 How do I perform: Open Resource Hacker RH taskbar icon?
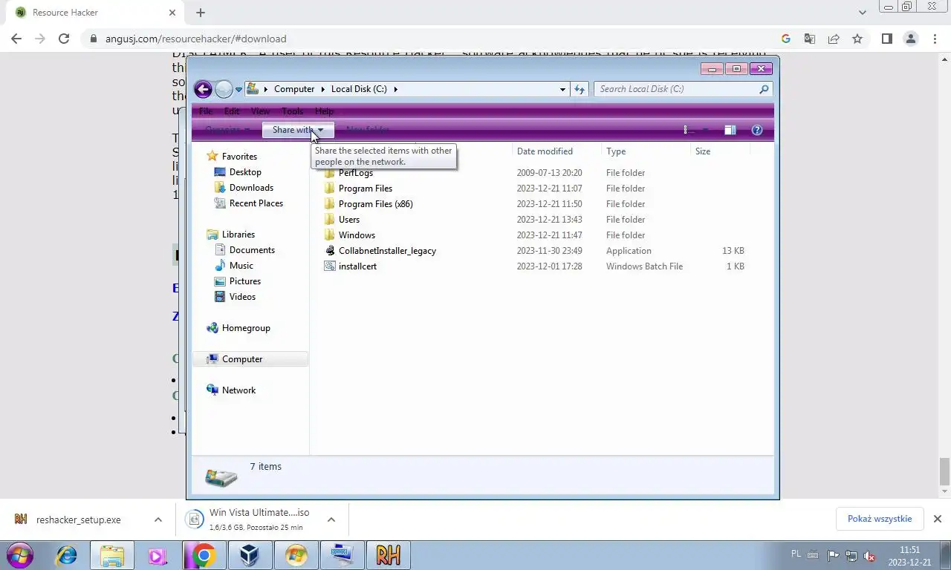point(388,555)
